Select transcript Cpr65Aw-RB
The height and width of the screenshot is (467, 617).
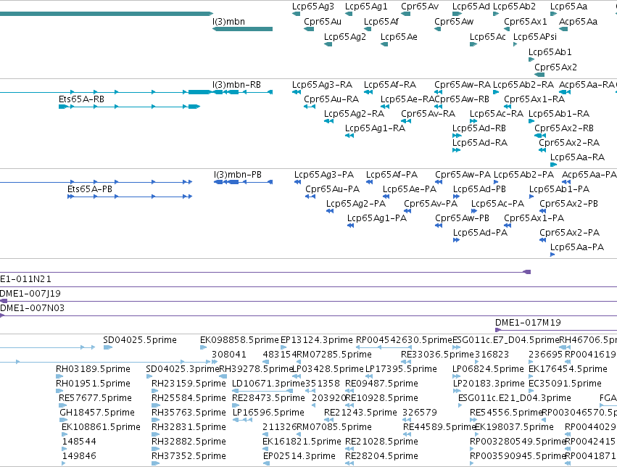[x=462, y=99]
